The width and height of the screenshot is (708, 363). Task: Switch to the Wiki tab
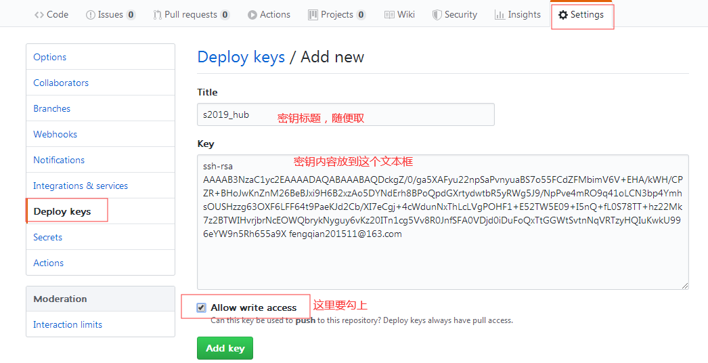coord(399,14)
